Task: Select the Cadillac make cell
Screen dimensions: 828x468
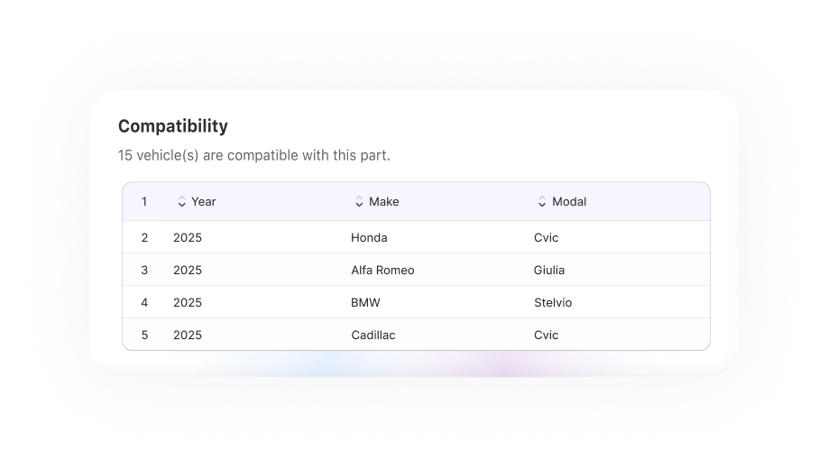Action: click(373, 335)
